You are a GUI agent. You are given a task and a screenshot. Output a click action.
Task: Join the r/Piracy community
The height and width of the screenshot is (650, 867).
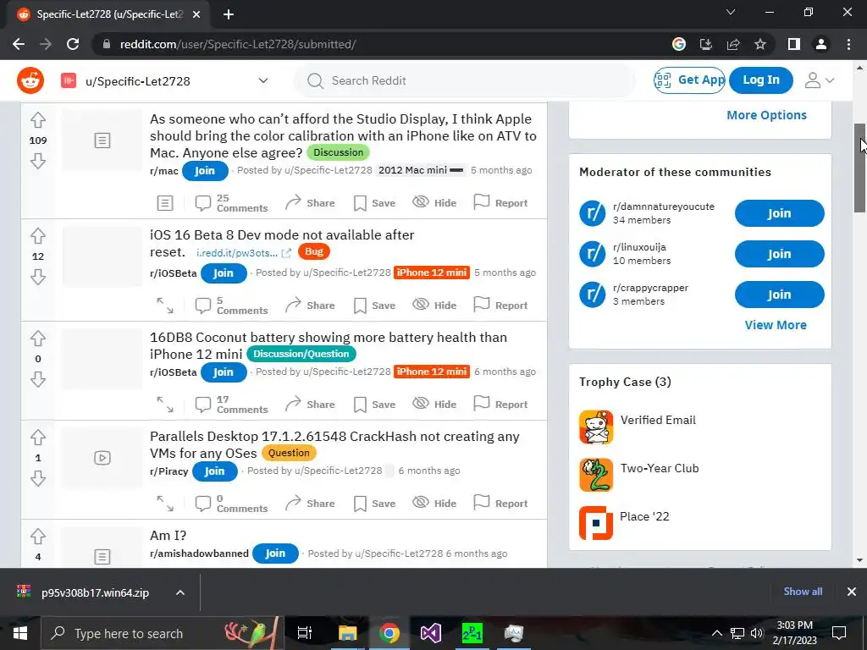click(214, 471)
